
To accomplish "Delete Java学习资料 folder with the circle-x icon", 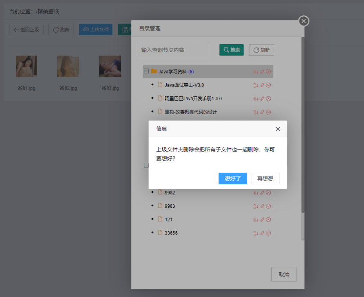I will [268, 72].
